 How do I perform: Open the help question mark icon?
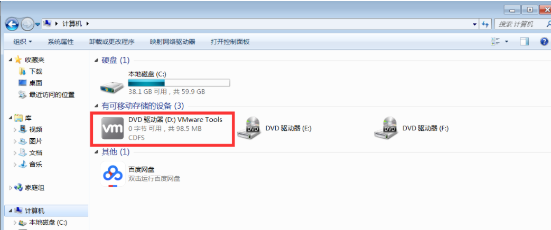tap(544, 42)
